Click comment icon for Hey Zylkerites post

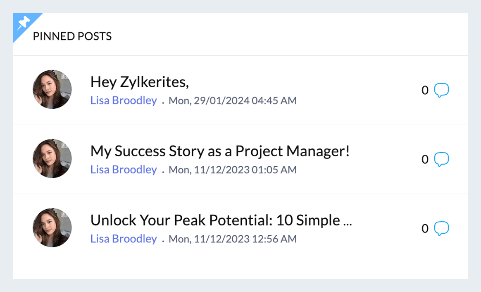tap(441, 90)
